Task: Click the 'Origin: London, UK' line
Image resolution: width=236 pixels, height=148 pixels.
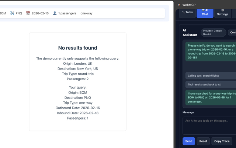Action: (78, 64)
